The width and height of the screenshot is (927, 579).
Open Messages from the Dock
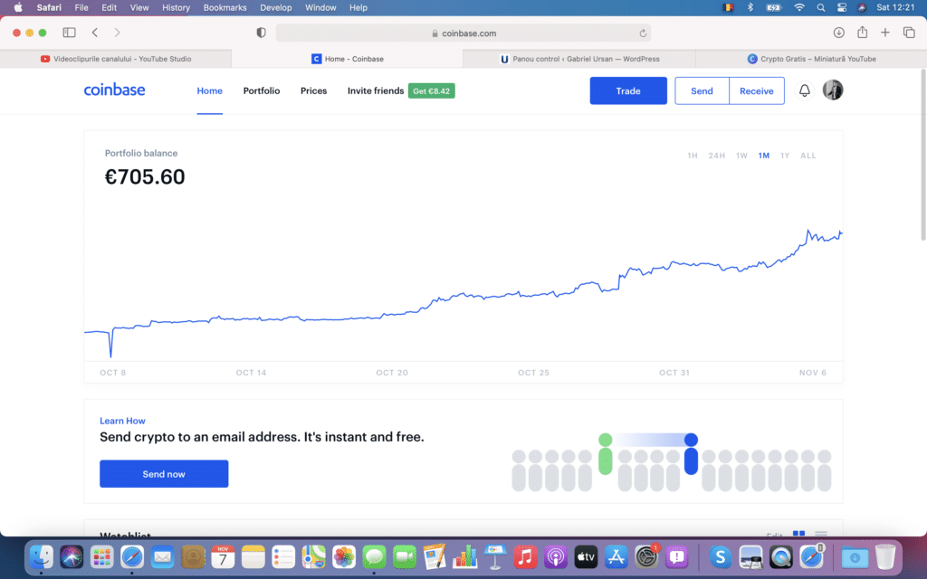pyautogui.click(x=374, y=556)
